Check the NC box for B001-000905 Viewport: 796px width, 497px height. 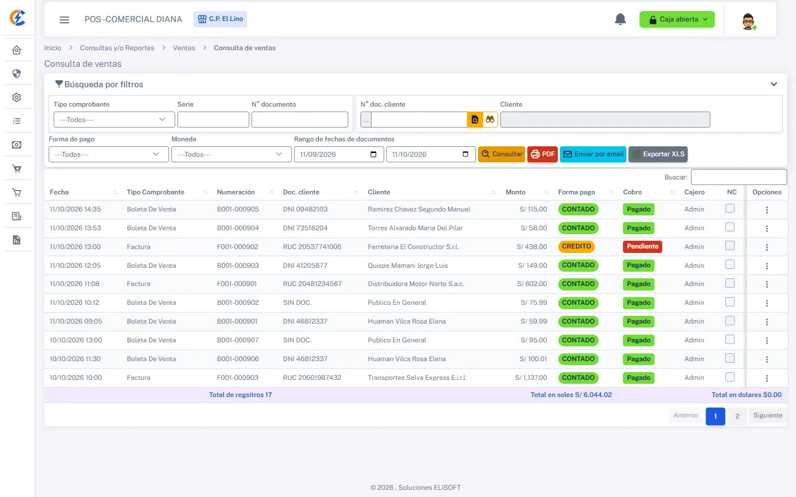[x=730, y=208]
